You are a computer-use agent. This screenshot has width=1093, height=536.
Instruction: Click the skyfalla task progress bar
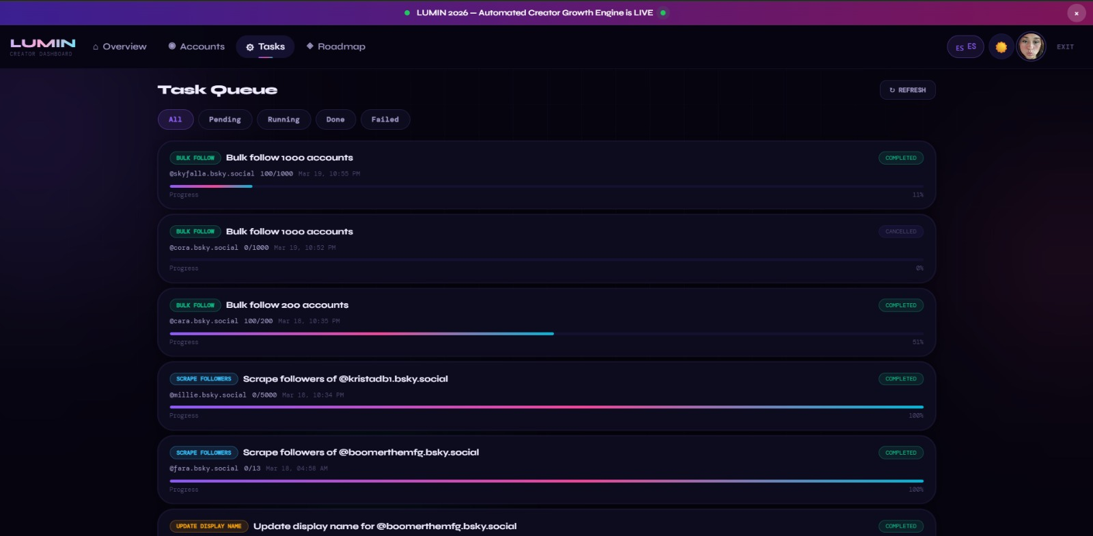(546, 186)
